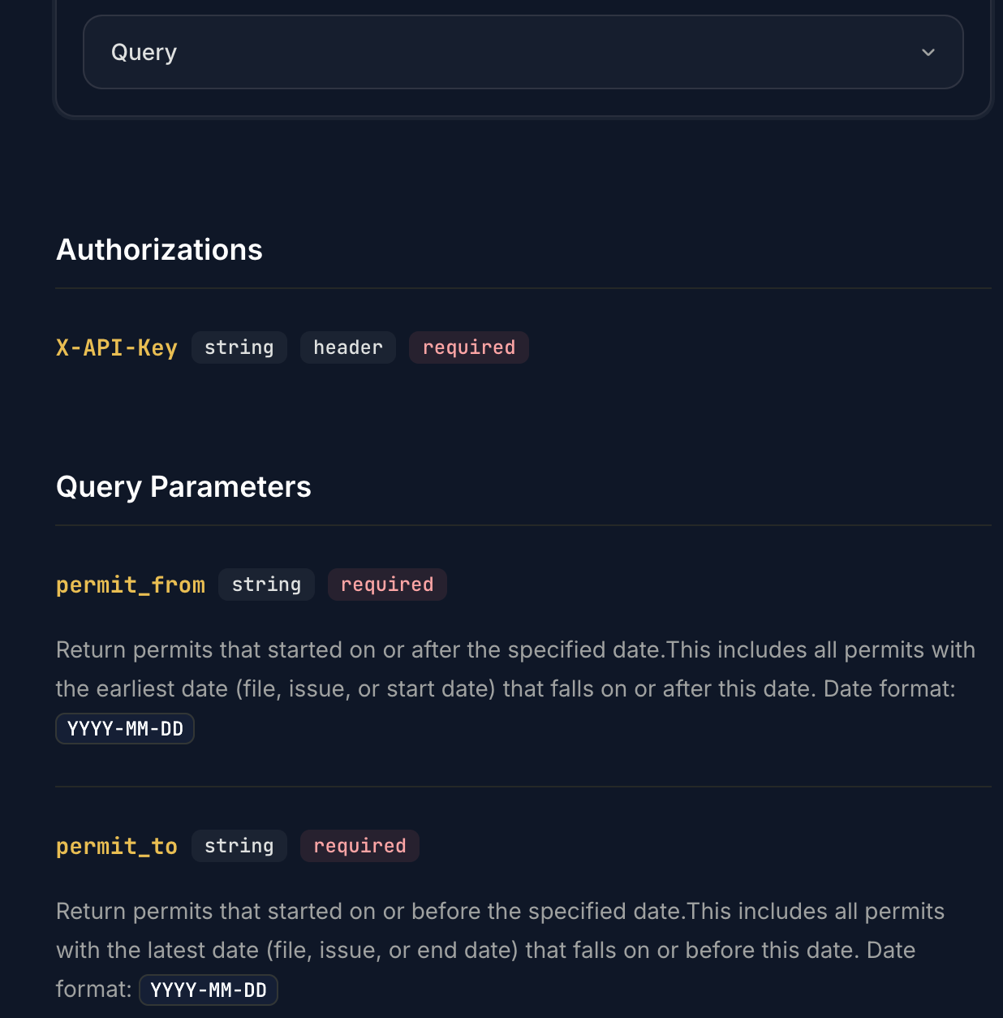
Task: Select the X-API-Key authorization name
Action: pos(116,347)
